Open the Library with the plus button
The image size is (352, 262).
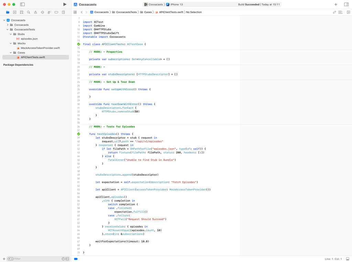pyautogui.click(x=336, y=4)
